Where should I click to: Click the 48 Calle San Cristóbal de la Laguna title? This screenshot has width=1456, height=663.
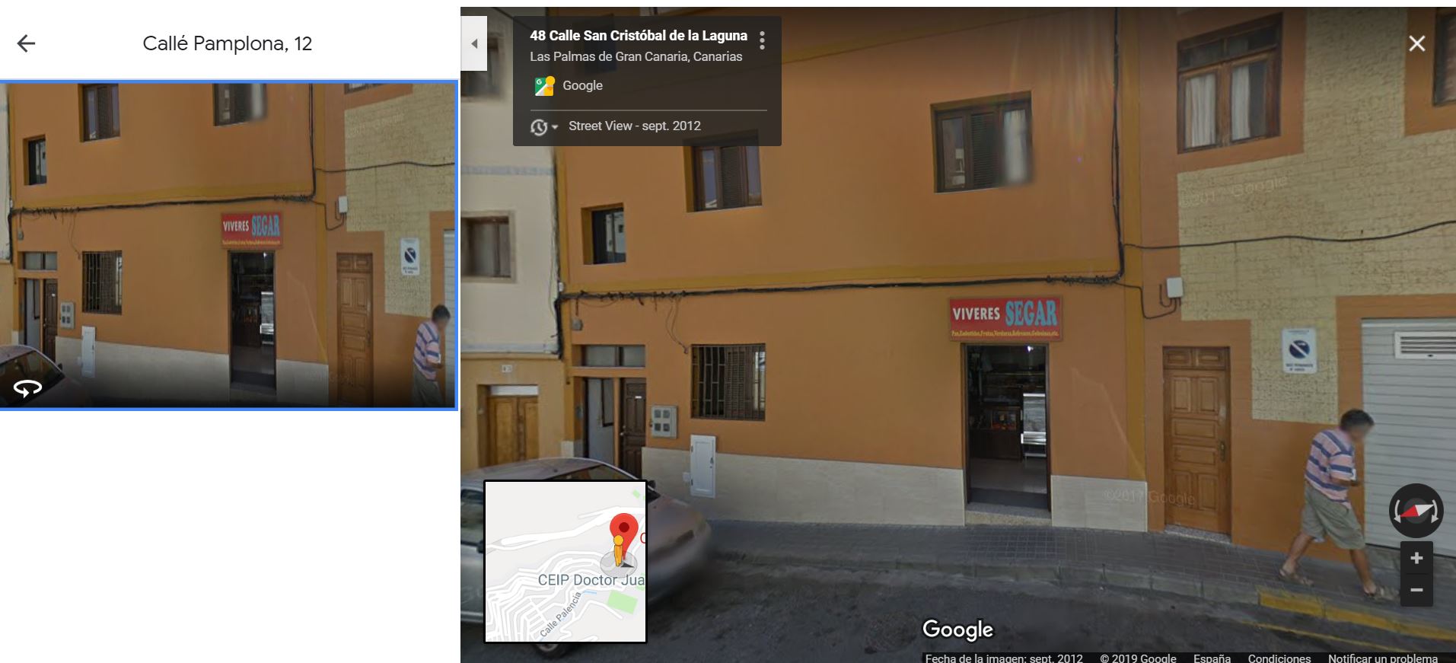pos(639,35)
